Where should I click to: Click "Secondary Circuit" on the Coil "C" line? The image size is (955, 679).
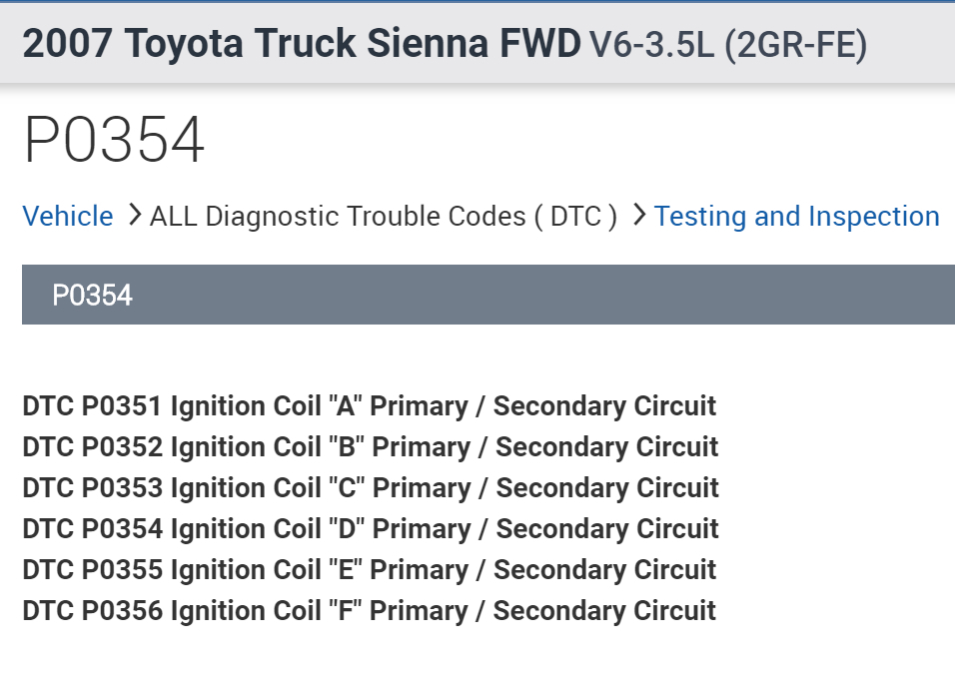point(607,488)
